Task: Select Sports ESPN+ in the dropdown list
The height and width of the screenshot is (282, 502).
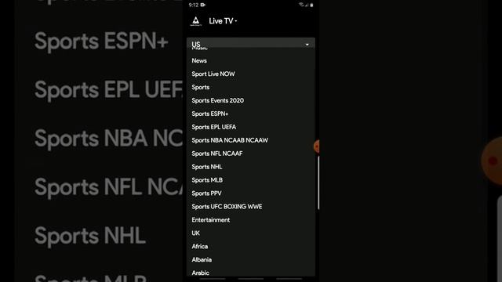Action: pyautogui.click(x=210, y=114)
